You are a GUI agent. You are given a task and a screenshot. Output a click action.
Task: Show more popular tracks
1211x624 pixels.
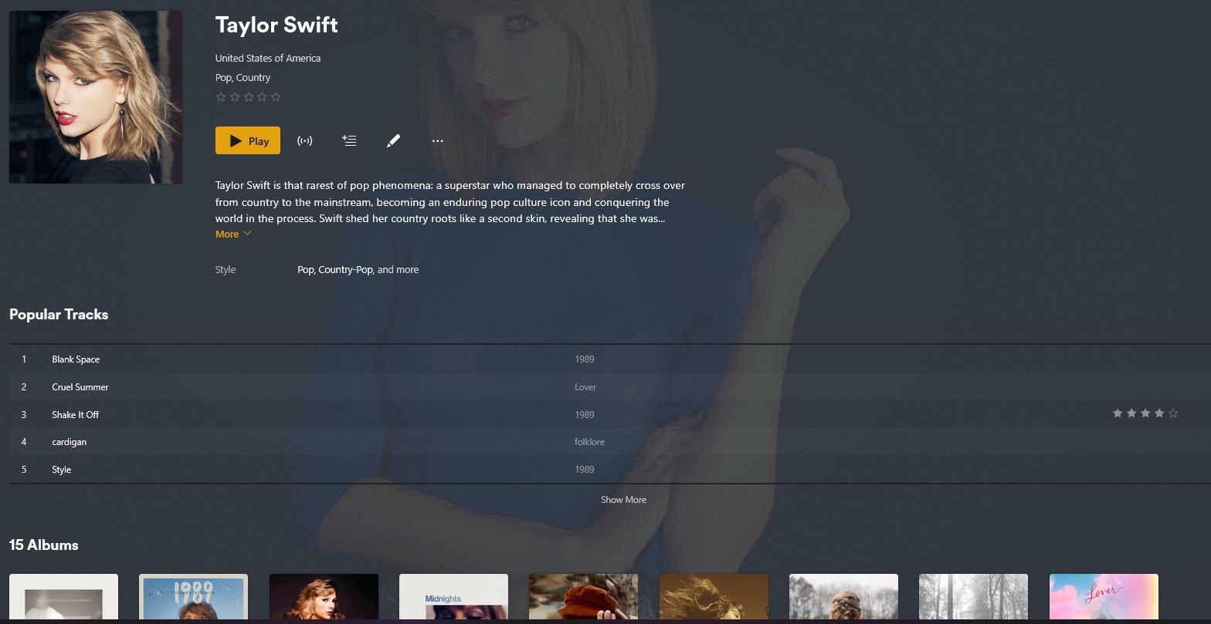[623, 500]
